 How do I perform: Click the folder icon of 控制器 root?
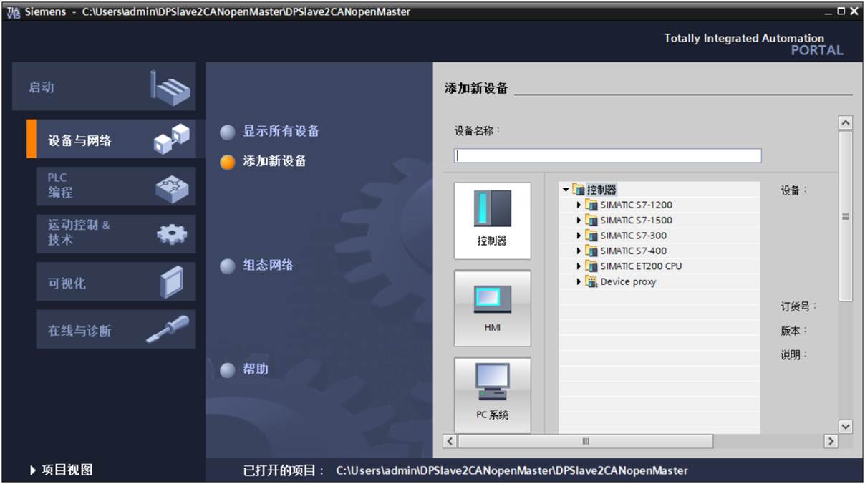[578, 190]
